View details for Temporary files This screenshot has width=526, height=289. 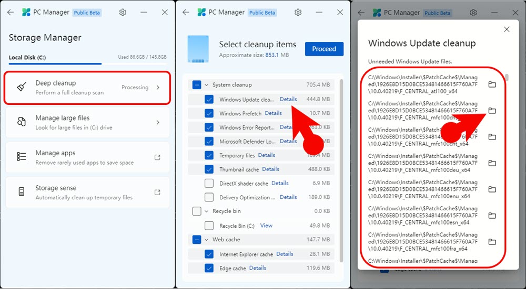(x=267, y=155)
